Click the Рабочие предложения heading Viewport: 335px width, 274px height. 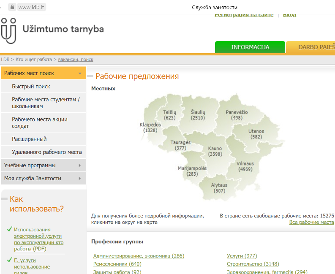pyautogui.click(x=137, y=76)
